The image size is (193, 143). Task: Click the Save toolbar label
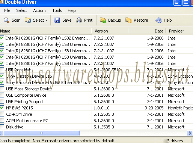tap(67, 20)
